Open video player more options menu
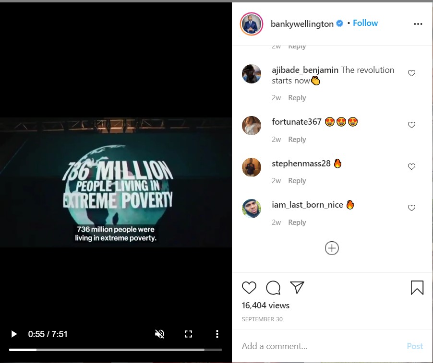This screenshot has height=363, width=433. pyautogui.click(x=217, y=334)
